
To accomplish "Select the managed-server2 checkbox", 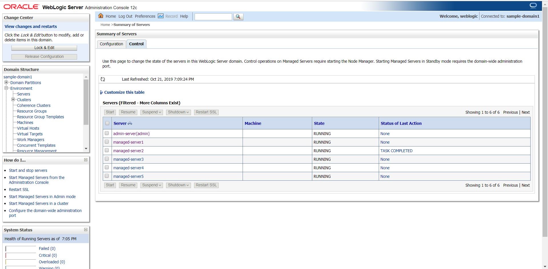I will 107,150.
